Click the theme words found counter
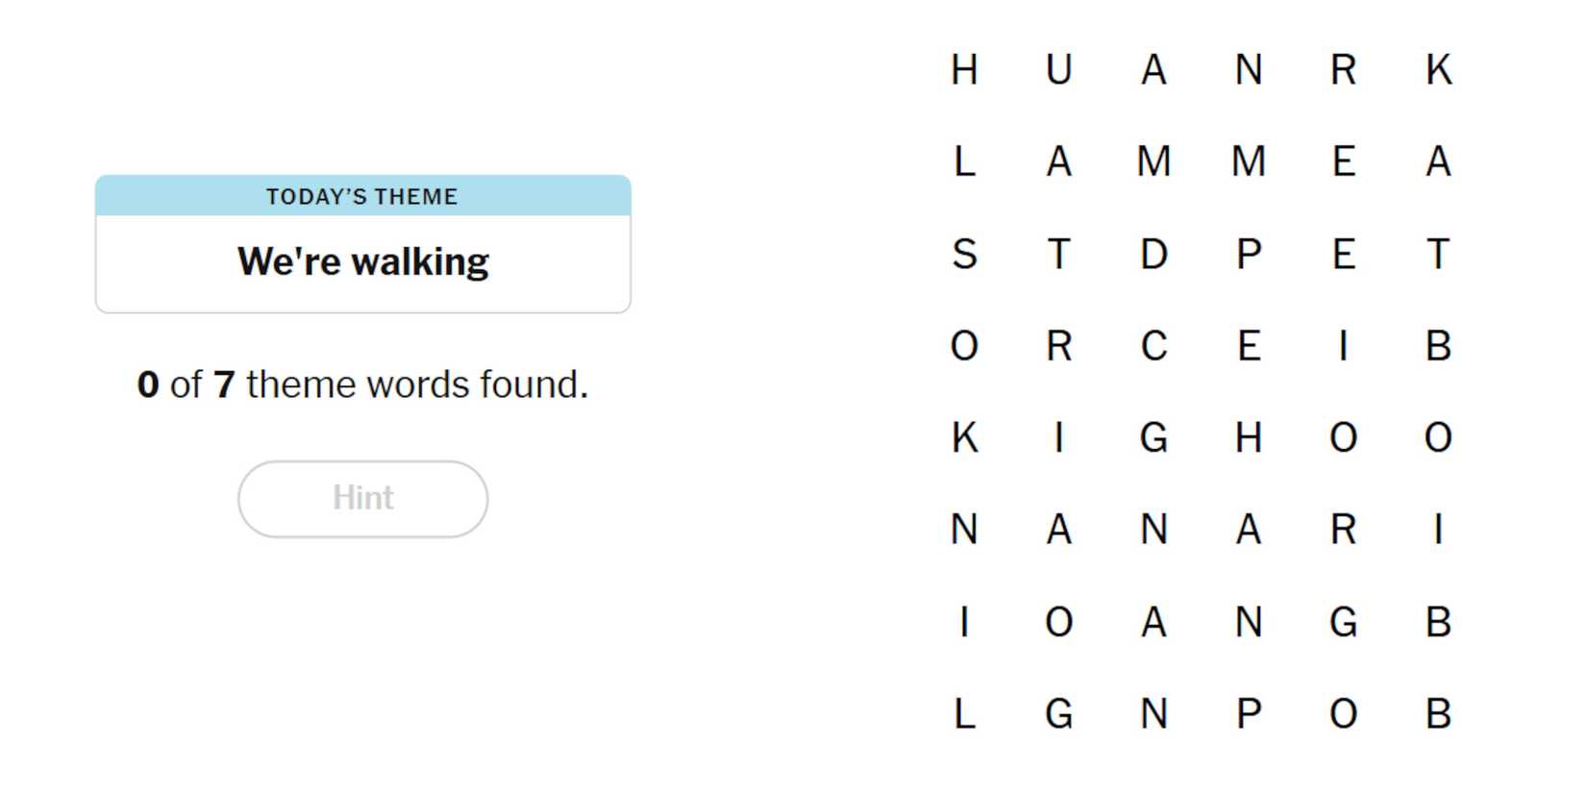Image resolution: width=1586 pixels, height=793 pixels. [x=362, y=384]
